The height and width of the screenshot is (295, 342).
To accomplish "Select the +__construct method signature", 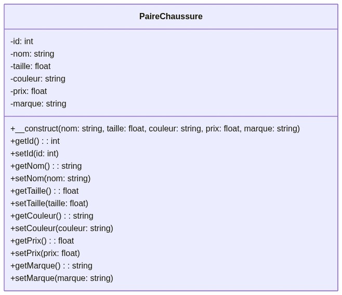I will point(155,129).
